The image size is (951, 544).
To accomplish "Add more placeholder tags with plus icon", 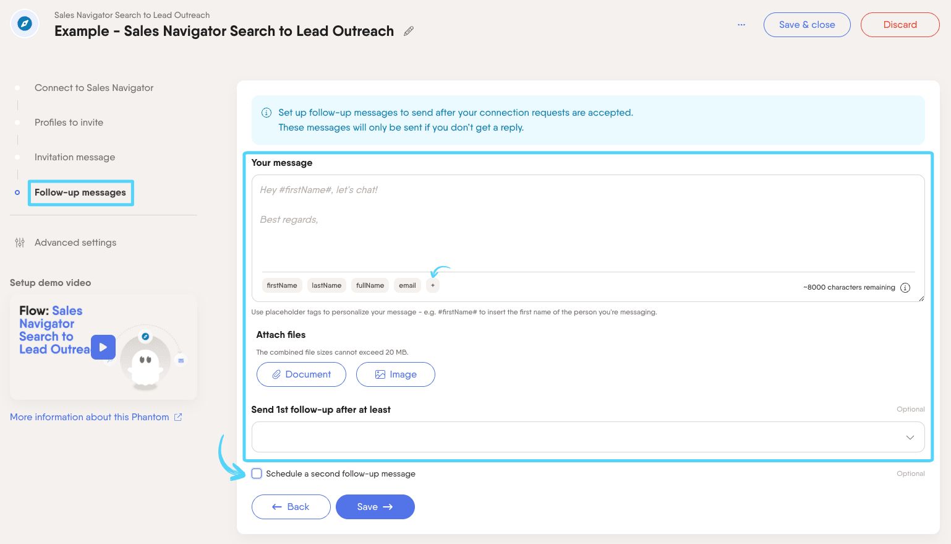I will pyautogui.click(x=433, y=285).
